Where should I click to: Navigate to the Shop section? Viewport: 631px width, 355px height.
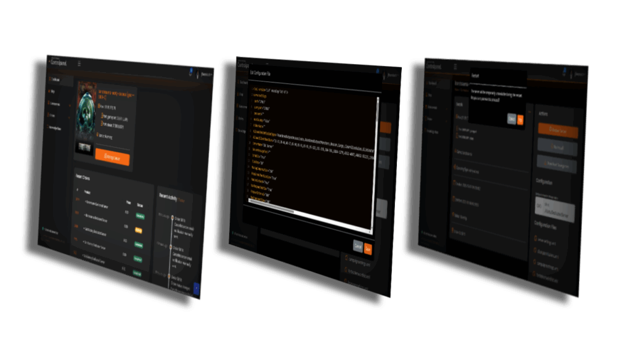point(50,92)
